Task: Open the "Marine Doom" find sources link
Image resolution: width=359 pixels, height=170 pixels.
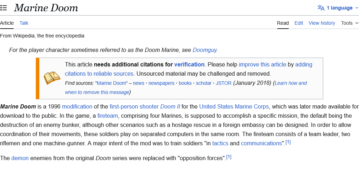Action: pos(111,83)
